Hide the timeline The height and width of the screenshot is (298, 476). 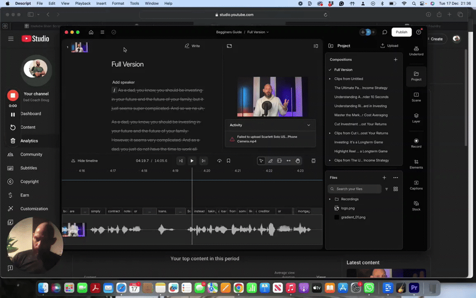pos(85,161)
